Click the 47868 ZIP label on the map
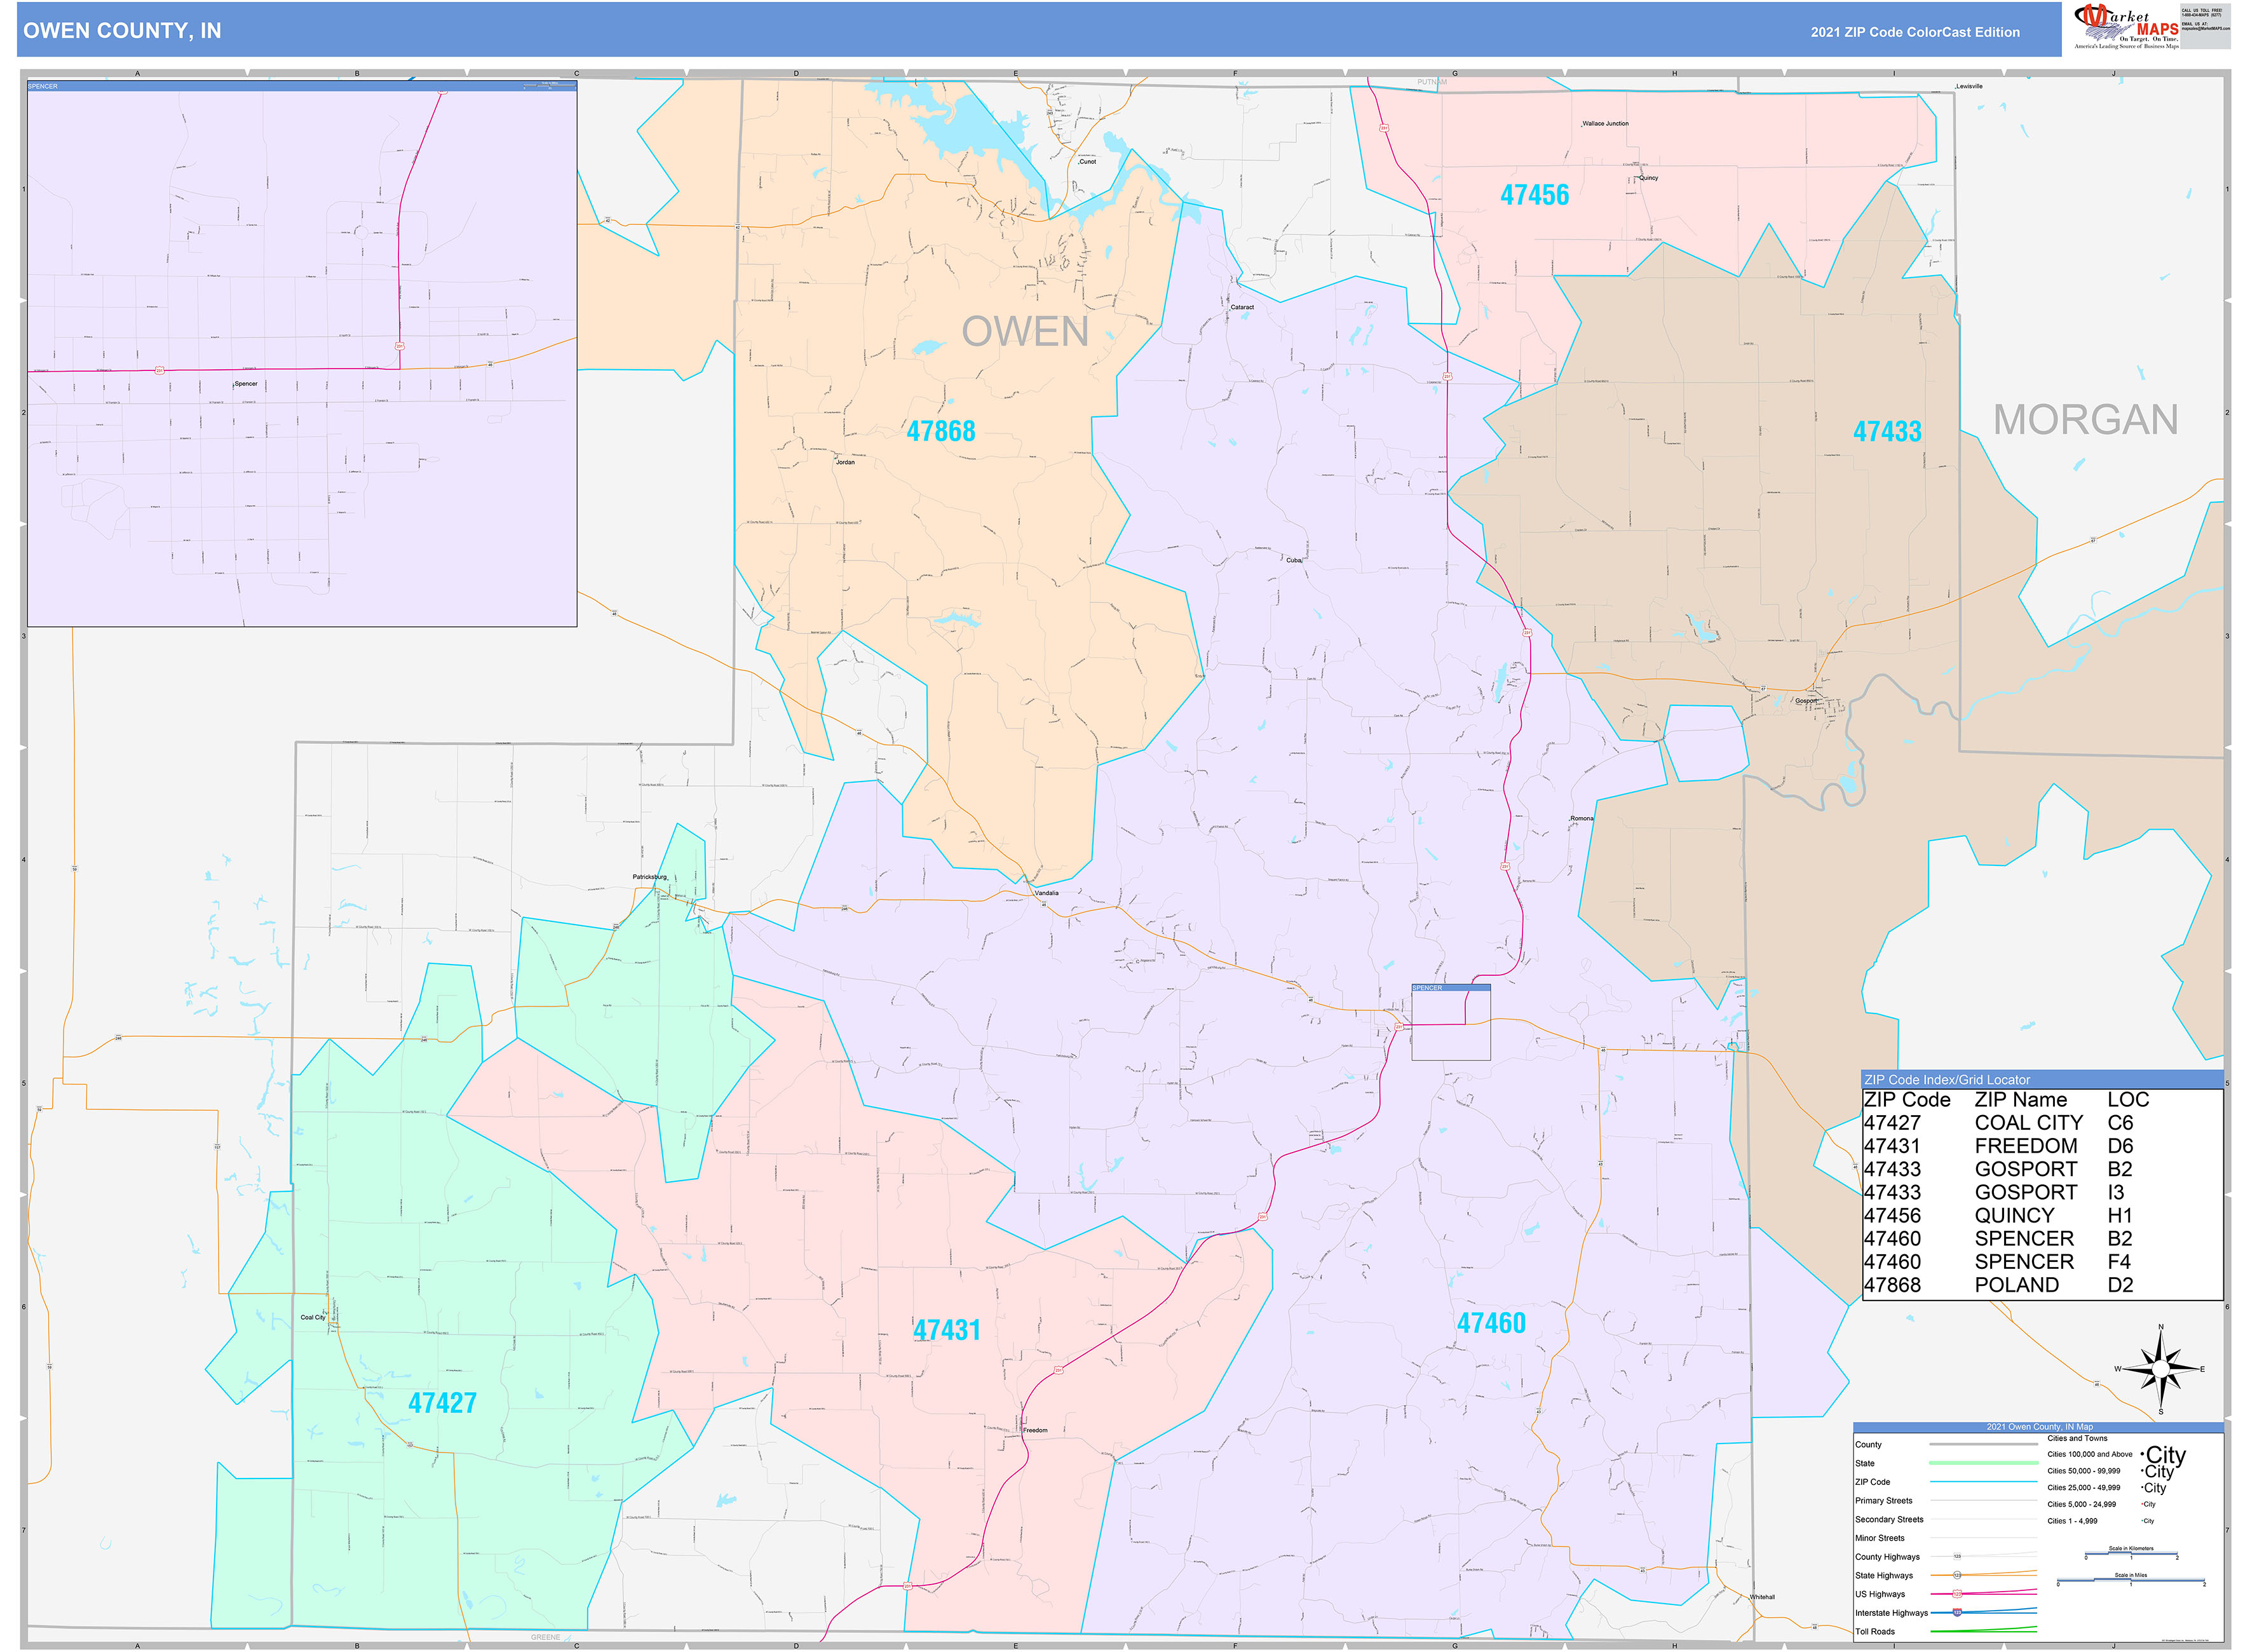 (941, 431)
